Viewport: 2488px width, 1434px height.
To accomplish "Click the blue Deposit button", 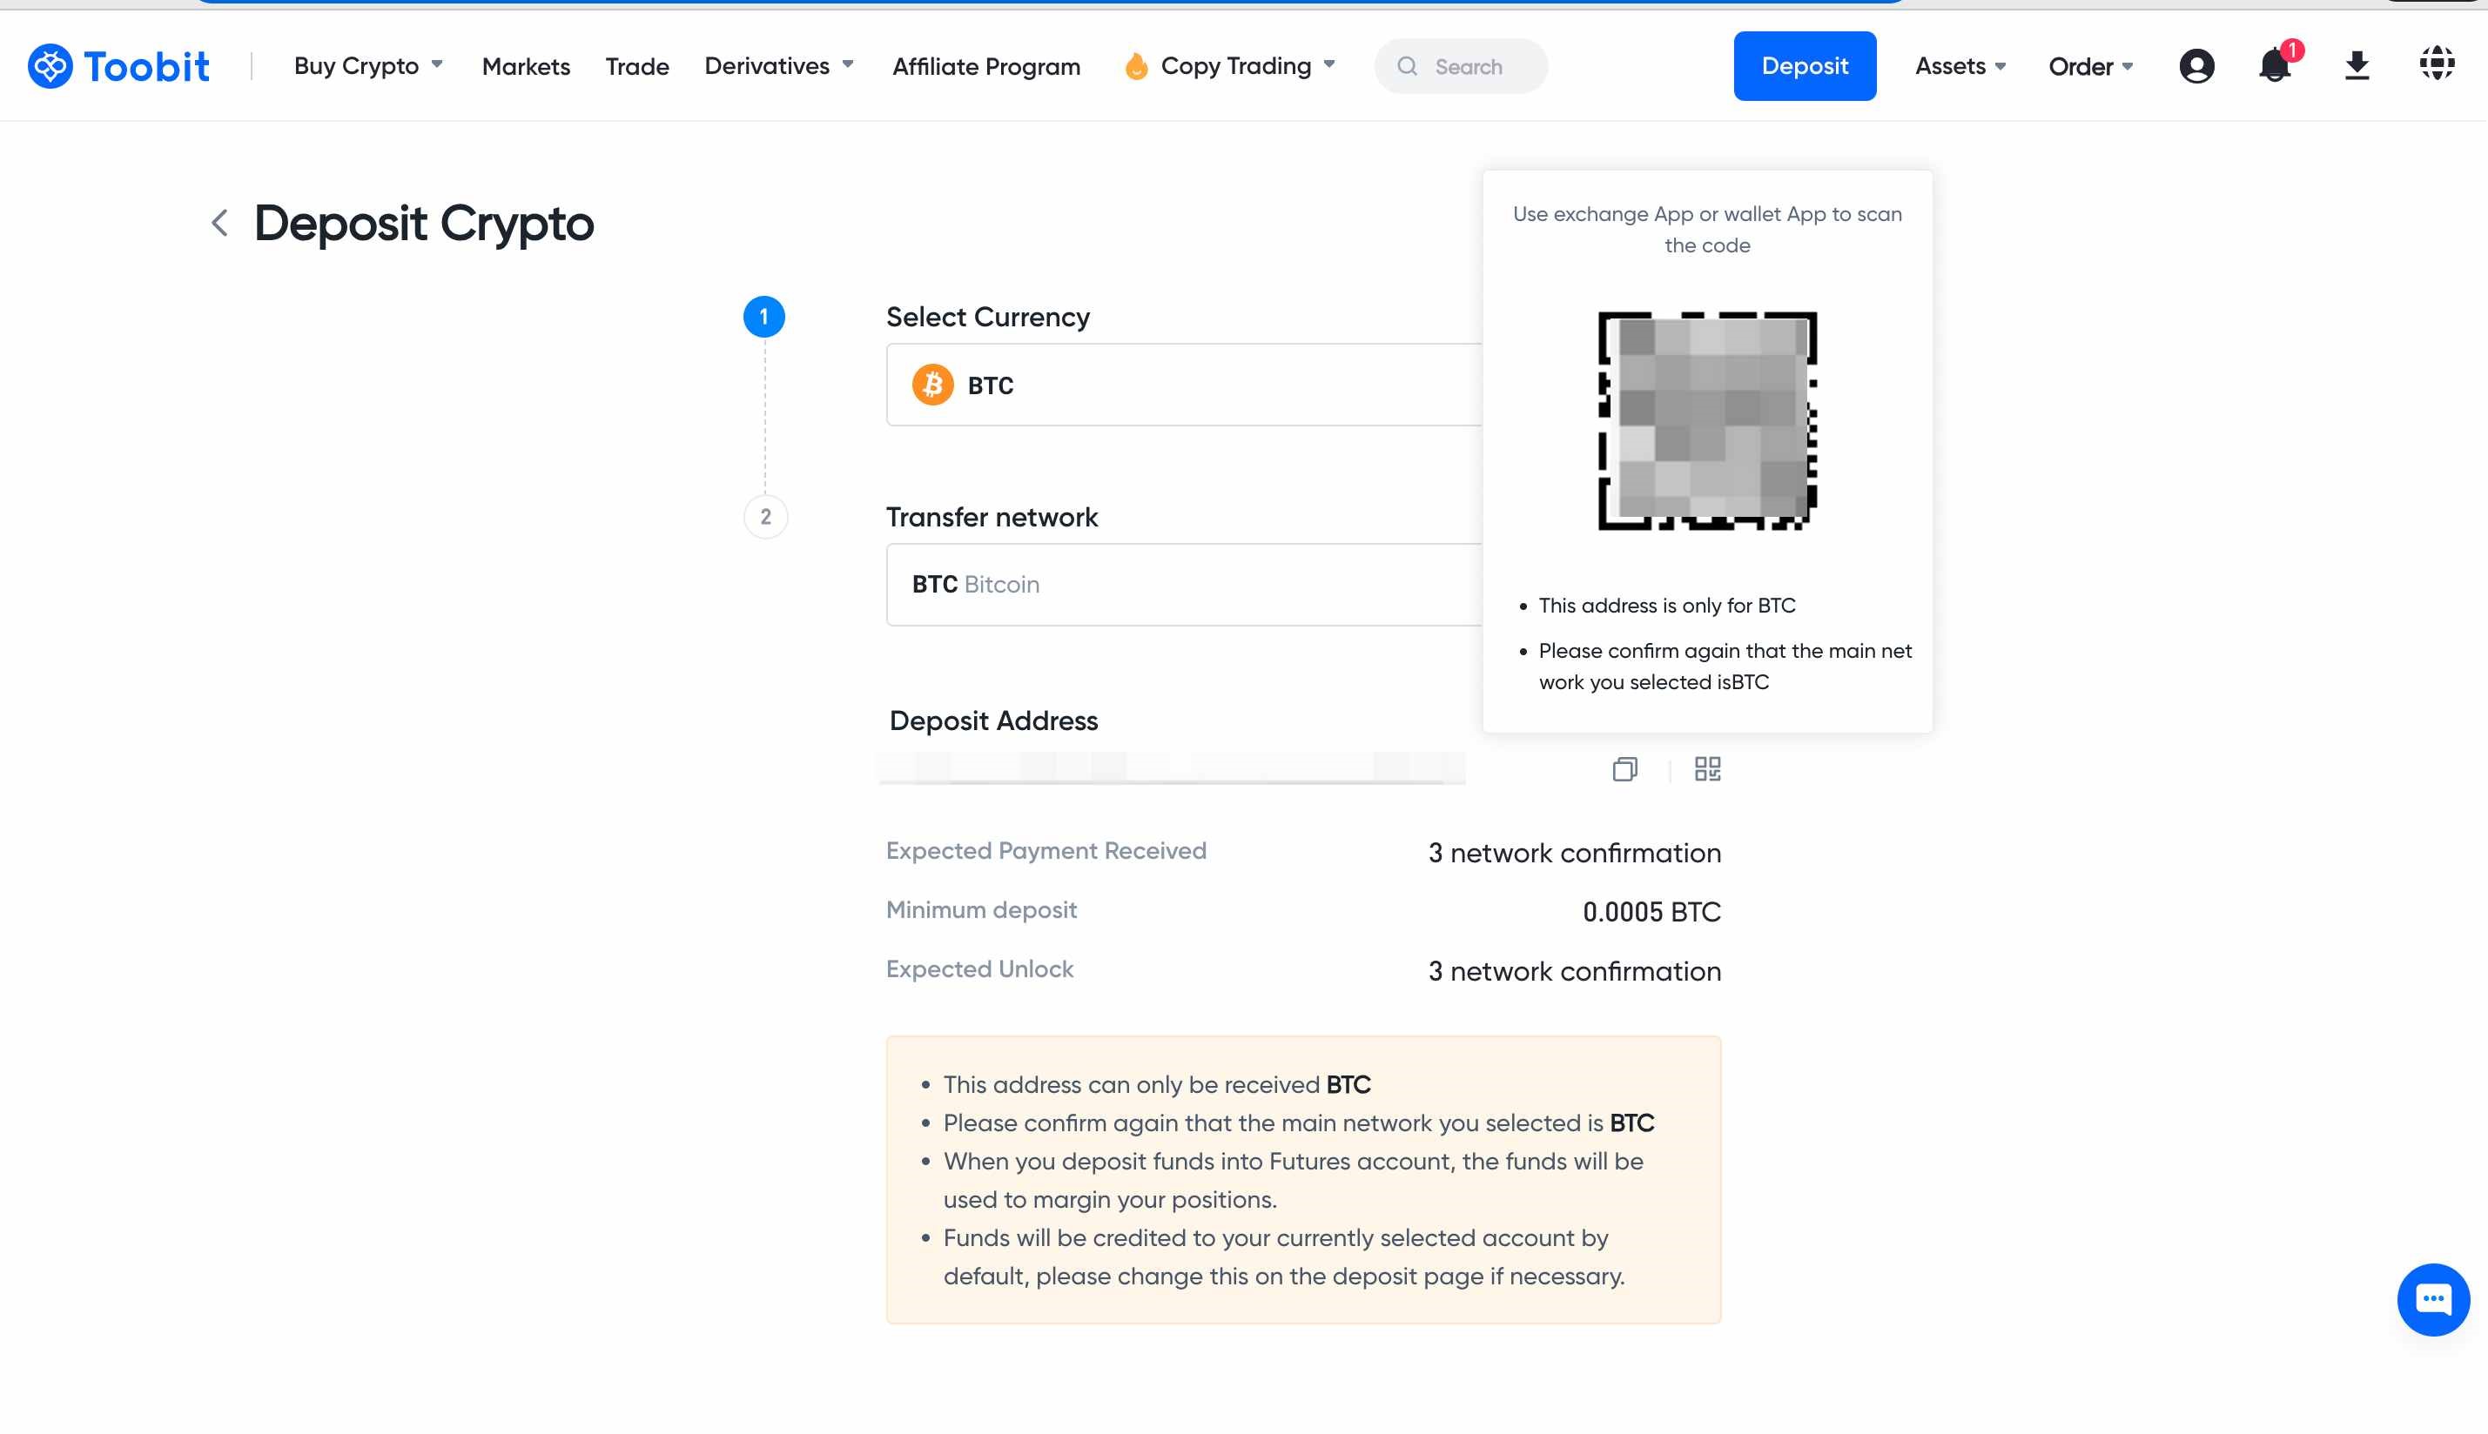I will [1804, 66].
